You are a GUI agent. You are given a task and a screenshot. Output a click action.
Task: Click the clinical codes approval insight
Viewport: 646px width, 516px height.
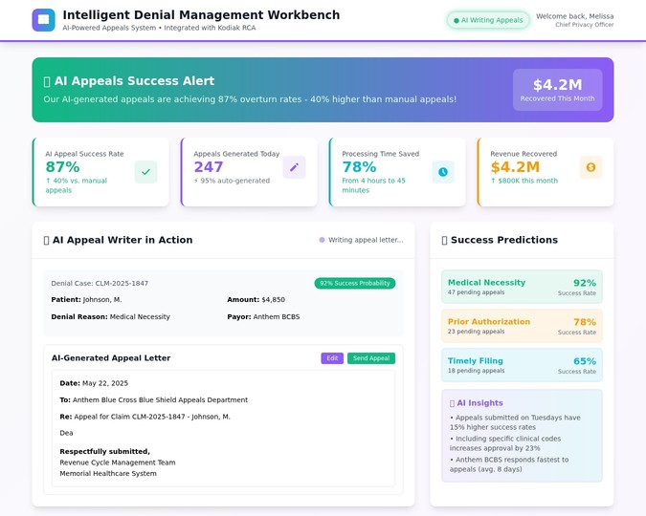(x=505, y=443)
